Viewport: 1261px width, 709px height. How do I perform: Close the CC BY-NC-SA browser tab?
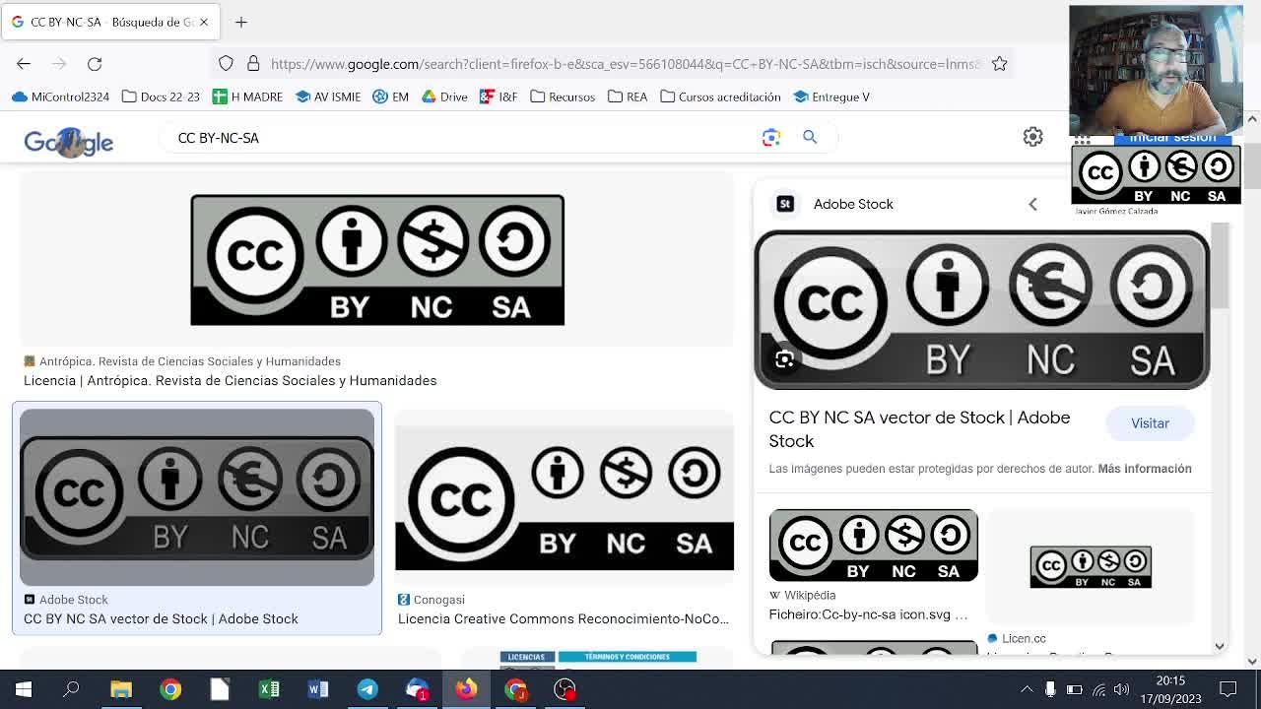[x=204, y=22]
